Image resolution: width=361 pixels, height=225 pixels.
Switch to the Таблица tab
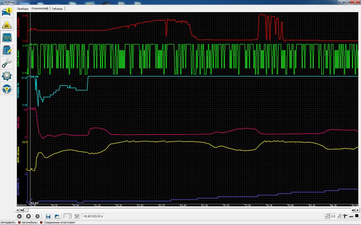click(57, 9)
